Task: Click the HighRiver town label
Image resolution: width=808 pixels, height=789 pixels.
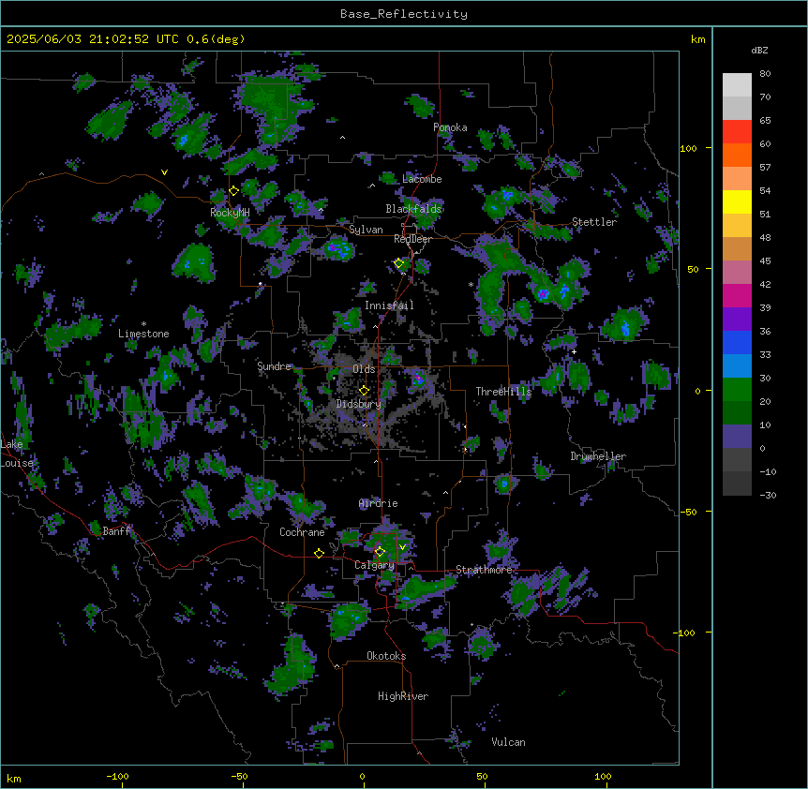Action: (403, 696)
